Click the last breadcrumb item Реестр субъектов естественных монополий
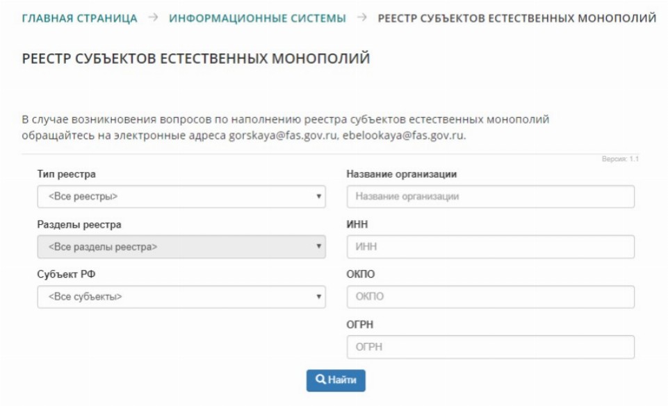The image size is (668, 406). point(516,18)
